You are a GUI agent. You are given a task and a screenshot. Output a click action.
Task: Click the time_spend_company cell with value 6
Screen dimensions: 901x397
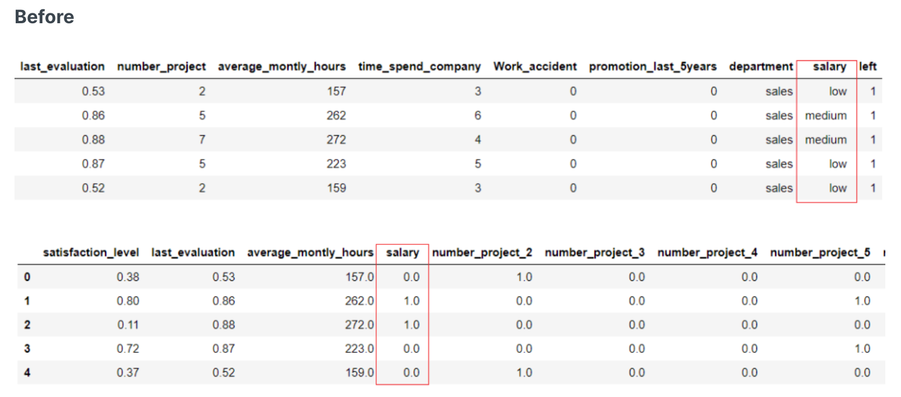click(x=477, y=116)
